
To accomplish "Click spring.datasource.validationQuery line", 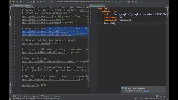I will 55,34.
